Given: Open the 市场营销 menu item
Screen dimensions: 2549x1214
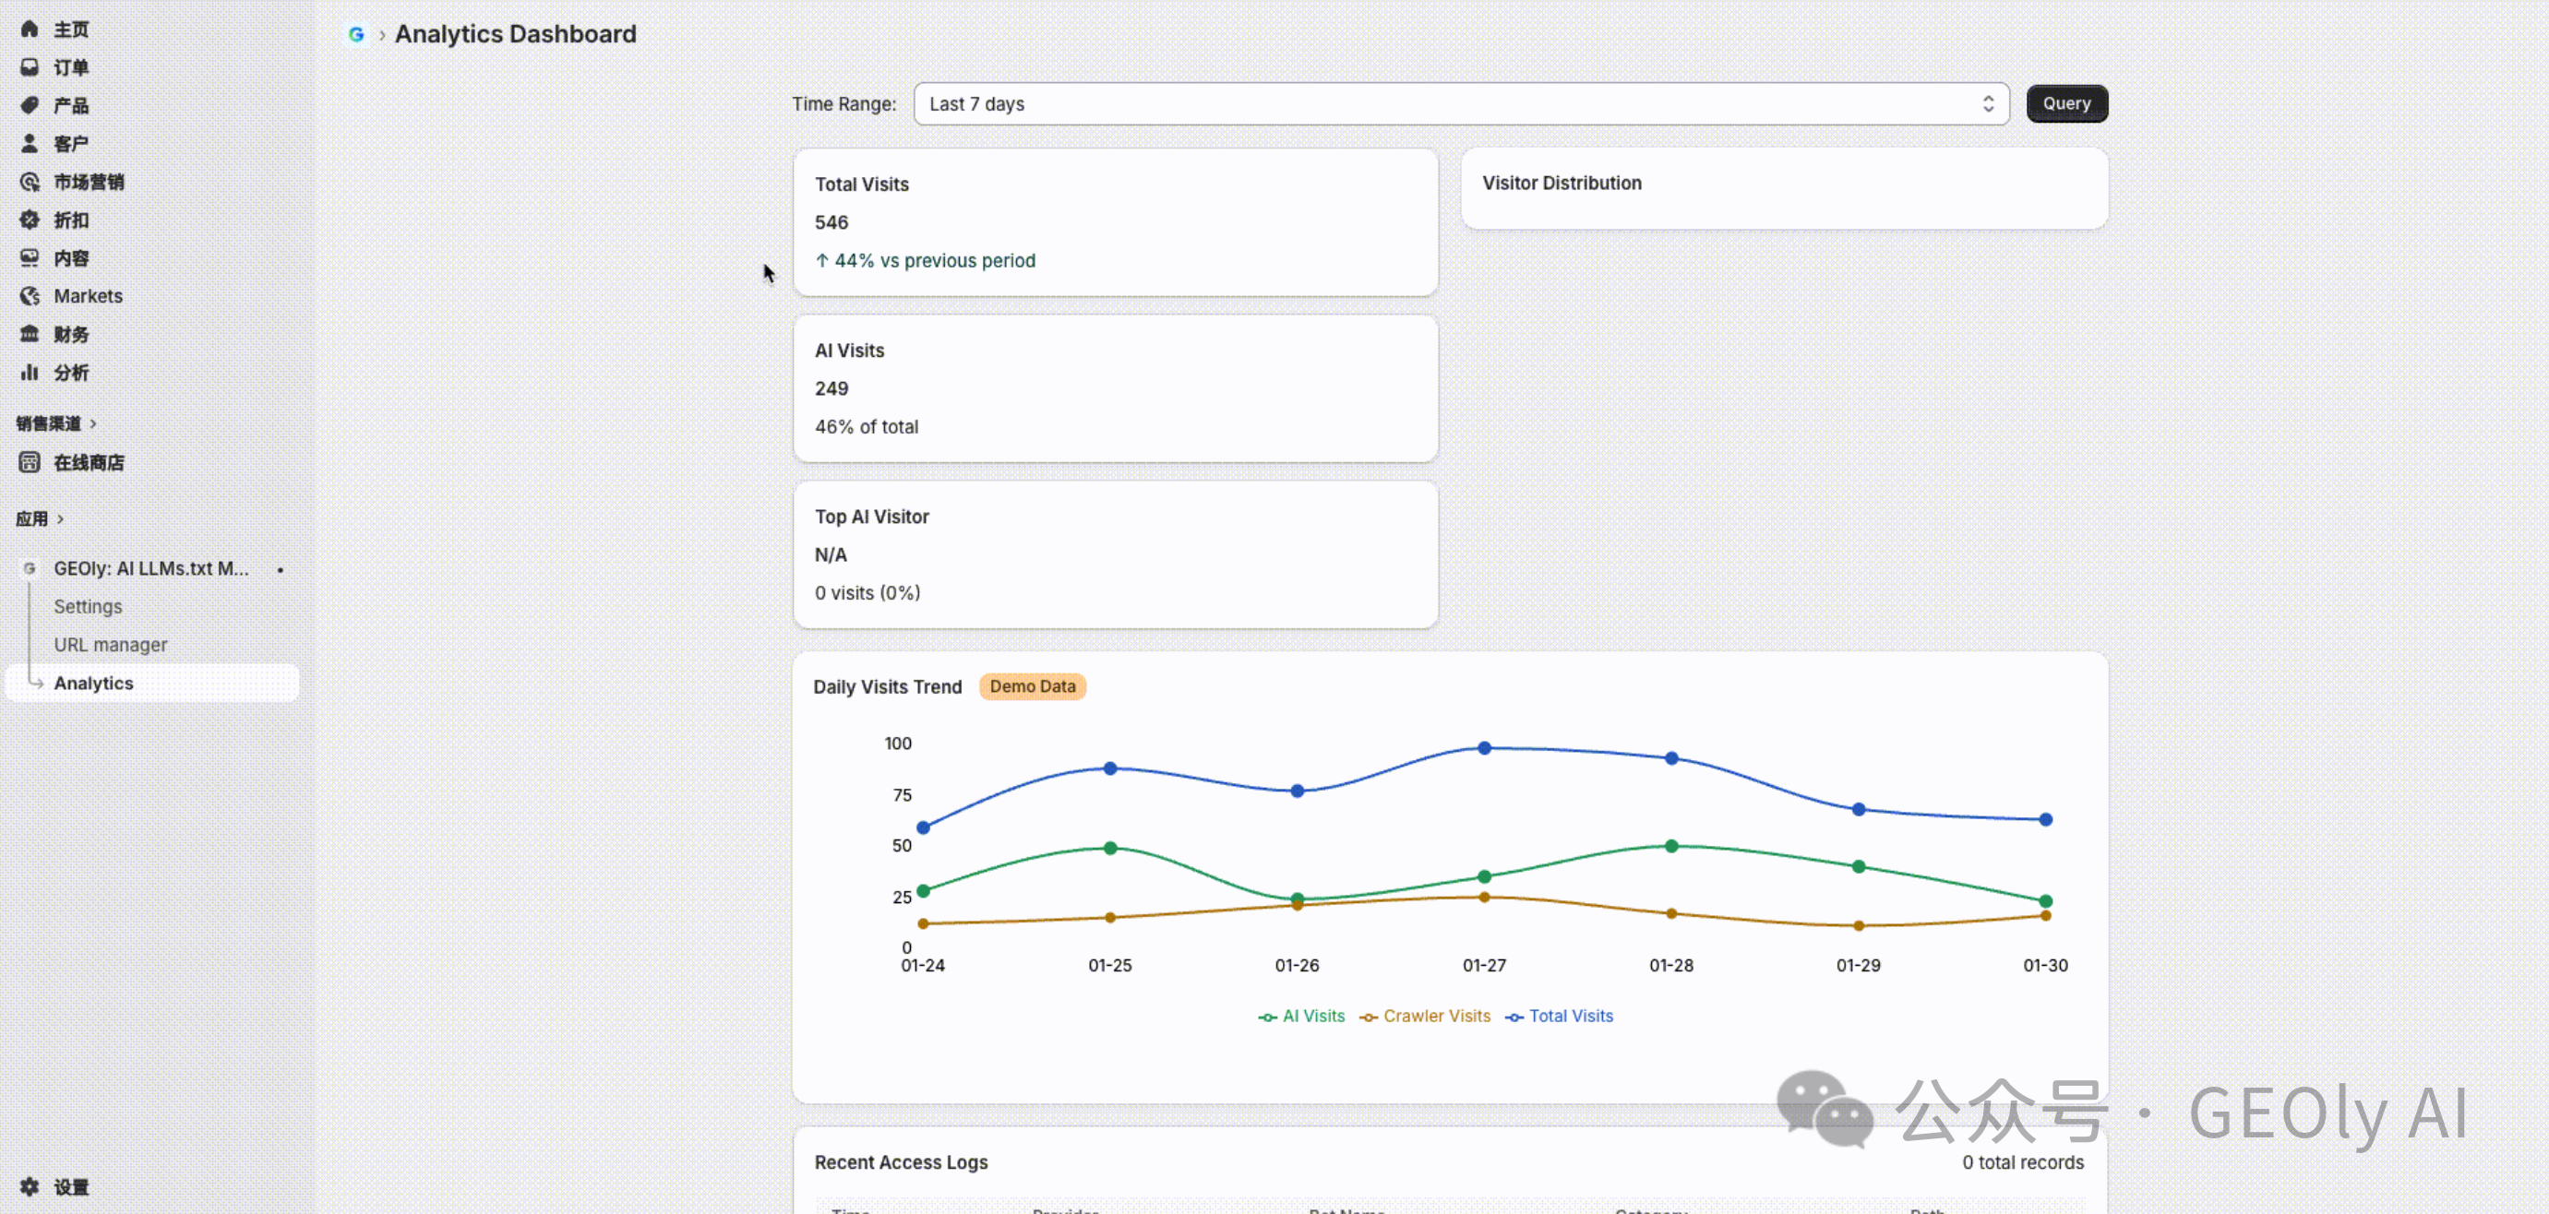Looking at the screenshot, I should (x=89, y=182).
